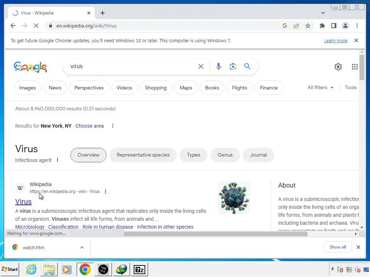Click the magnifier search button
This screenshot has width=370, height=277.
(x=247, y=66)
